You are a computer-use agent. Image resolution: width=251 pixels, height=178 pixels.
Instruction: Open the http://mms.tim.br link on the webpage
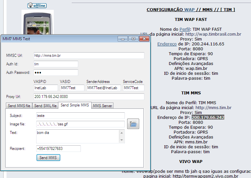click(x=214, y=107)
